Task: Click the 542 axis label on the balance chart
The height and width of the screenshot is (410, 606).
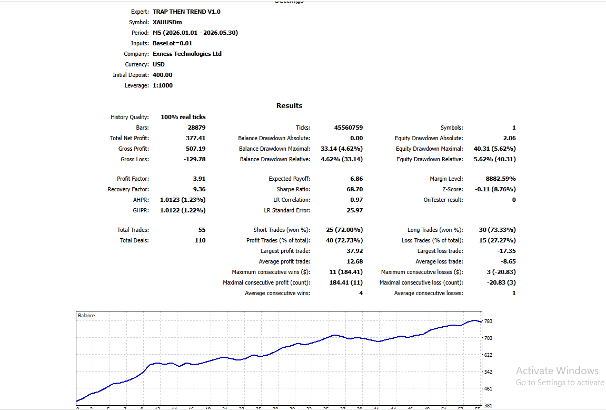Action: pyautogui.click(x=488, y=372)
